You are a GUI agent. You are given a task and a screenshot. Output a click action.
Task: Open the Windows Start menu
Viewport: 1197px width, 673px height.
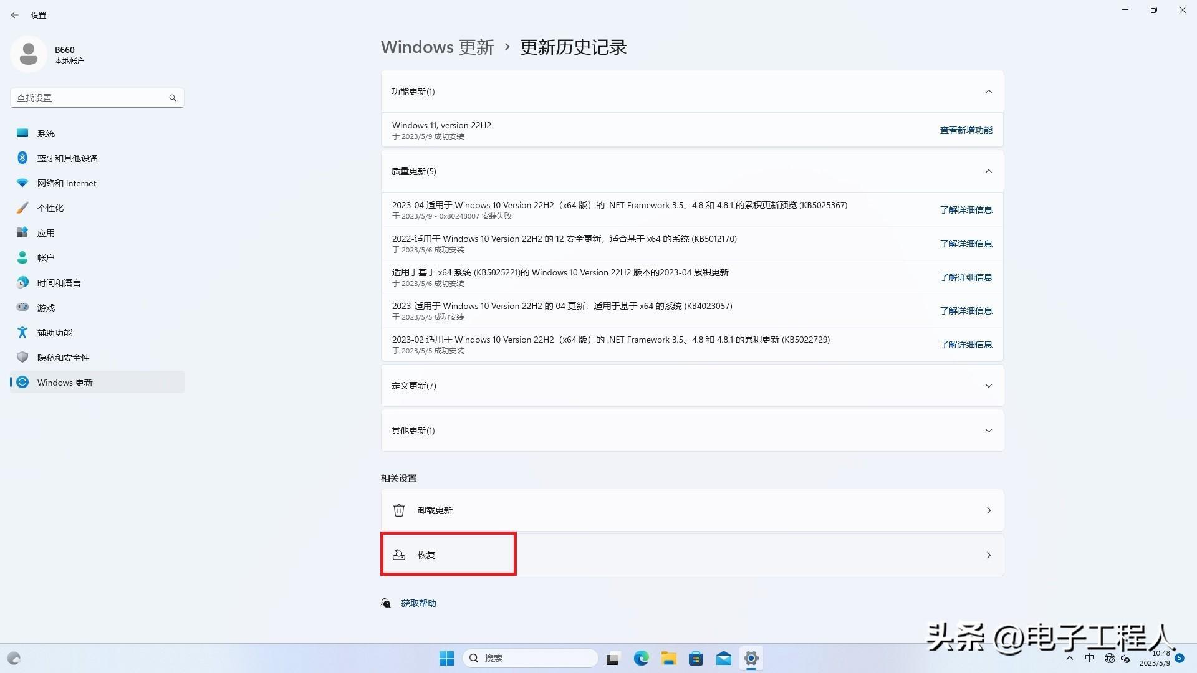(446, 658)
